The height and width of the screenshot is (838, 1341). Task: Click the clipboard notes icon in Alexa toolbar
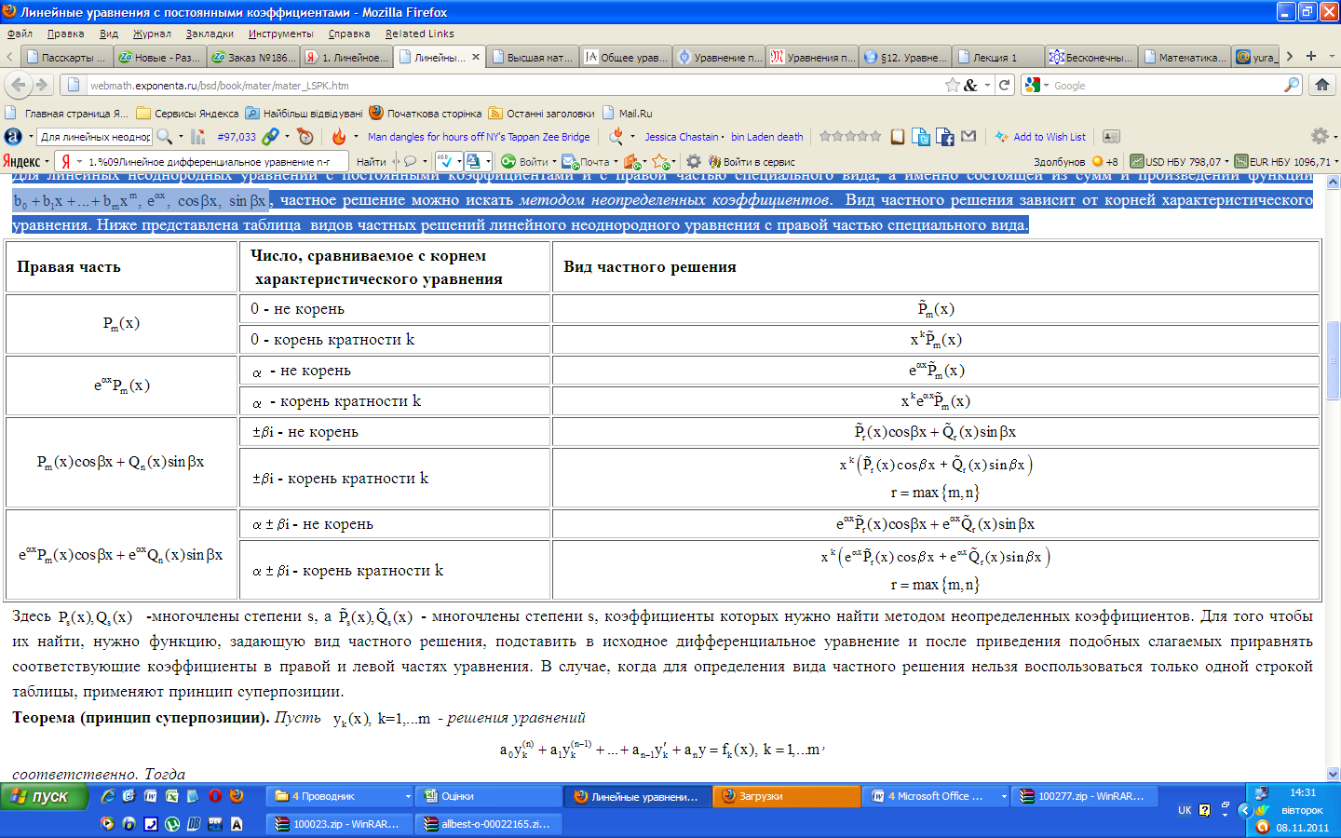coord(898,137)
